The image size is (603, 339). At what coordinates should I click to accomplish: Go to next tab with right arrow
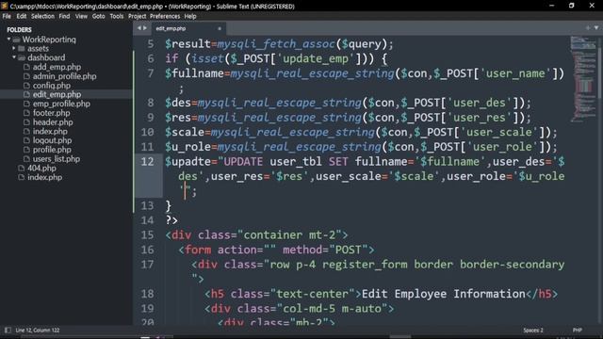145,28
